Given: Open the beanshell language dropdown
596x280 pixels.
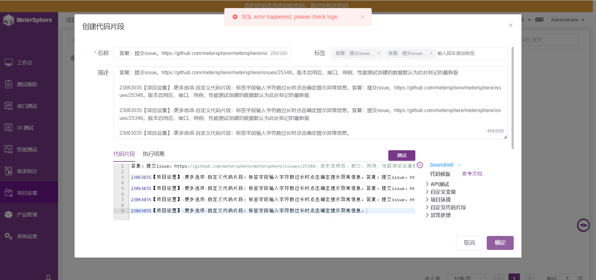Looking at the screenshot, I should point(446,165).
